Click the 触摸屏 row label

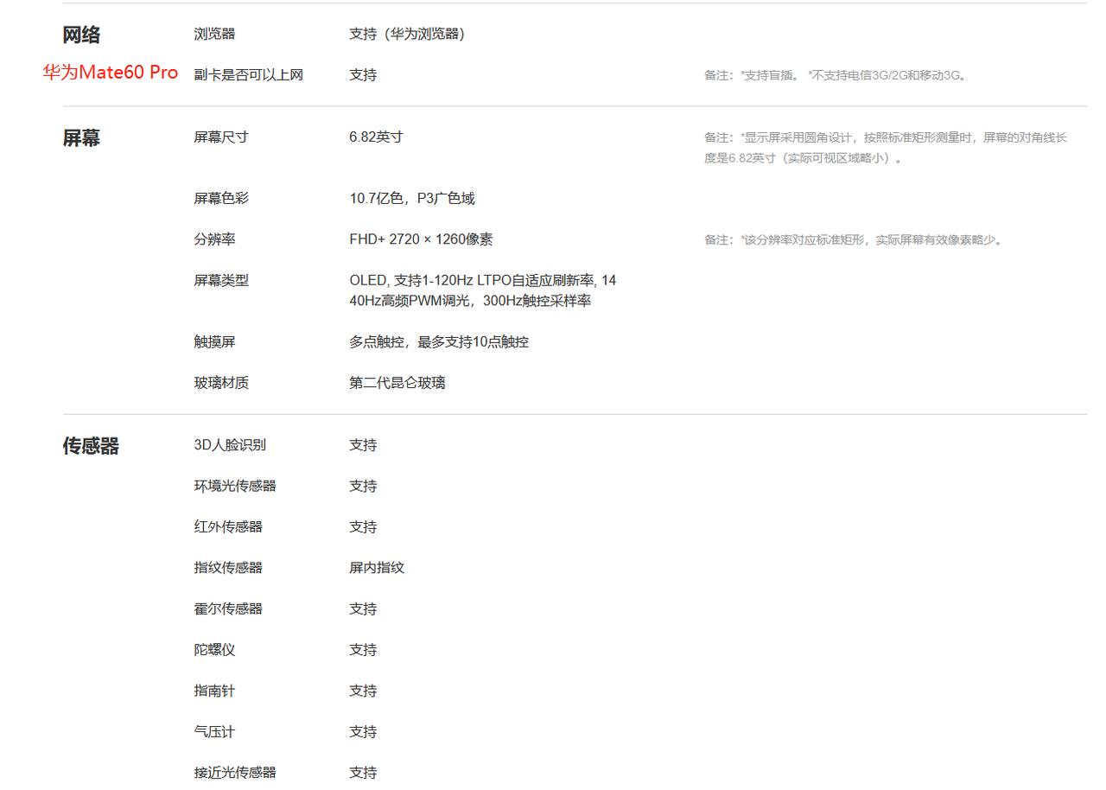coord(215,341)
